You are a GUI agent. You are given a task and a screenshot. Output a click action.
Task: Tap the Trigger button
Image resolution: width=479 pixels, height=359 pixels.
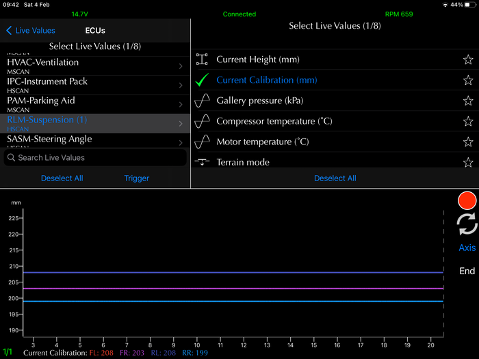click(137, 178)
